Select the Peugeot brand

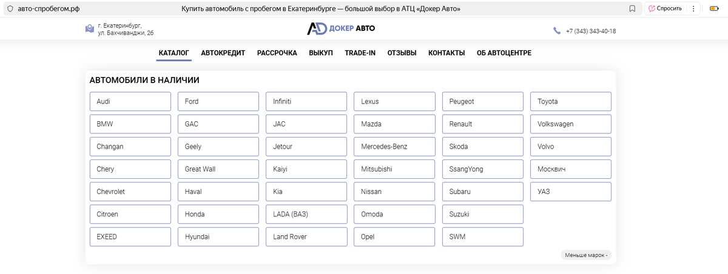483,101
